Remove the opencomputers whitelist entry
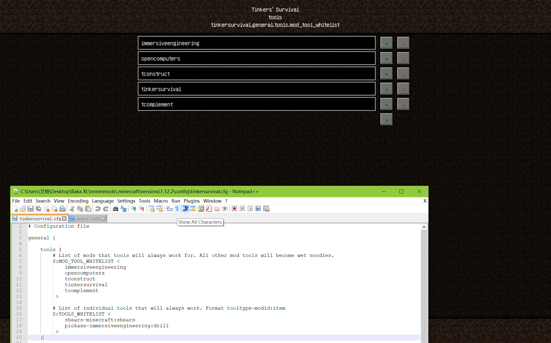This screenshot has width=551, height=343. point(403,59)
